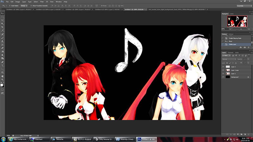Hide the Layer 3 eye icon
This screenshot has width=253, height=142.
click(x=223, y=67)
